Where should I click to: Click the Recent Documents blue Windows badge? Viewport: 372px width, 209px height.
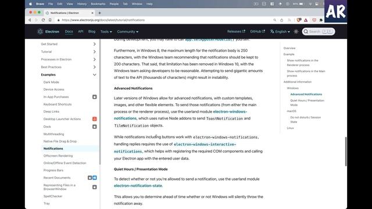pyautogui.click(x=95, y=178)
